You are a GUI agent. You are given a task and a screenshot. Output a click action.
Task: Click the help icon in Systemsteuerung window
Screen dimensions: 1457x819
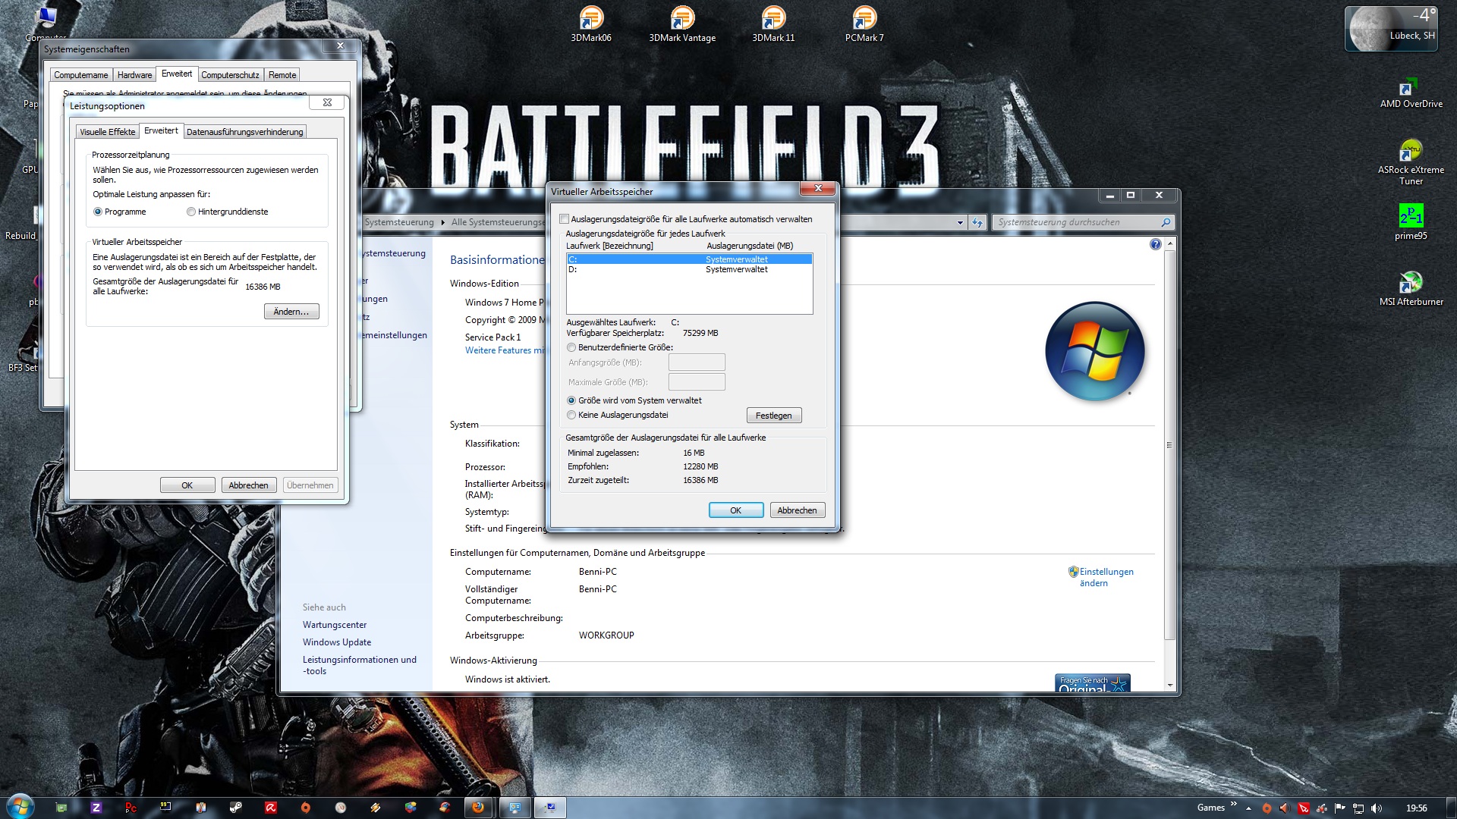[1155, 244]
